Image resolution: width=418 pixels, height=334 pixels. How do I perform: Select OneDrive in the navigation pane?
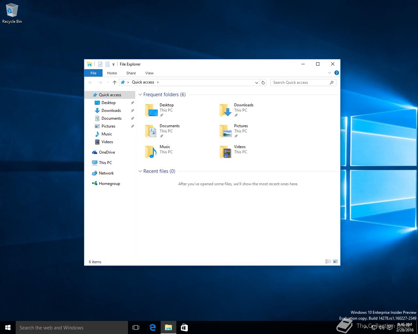pos(107,152)
